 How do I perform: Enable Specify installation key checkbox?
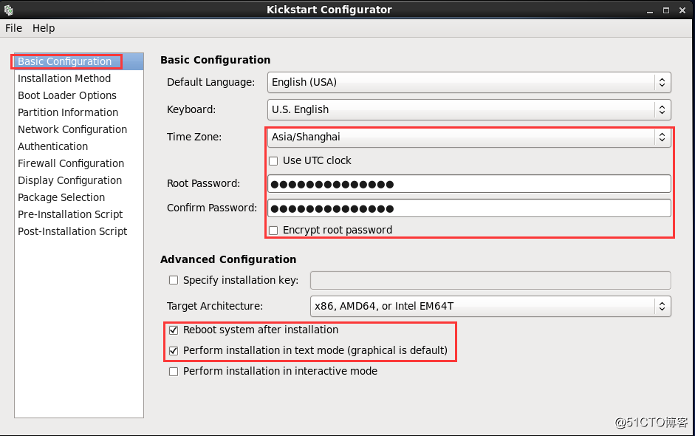[x=174, y=280]
